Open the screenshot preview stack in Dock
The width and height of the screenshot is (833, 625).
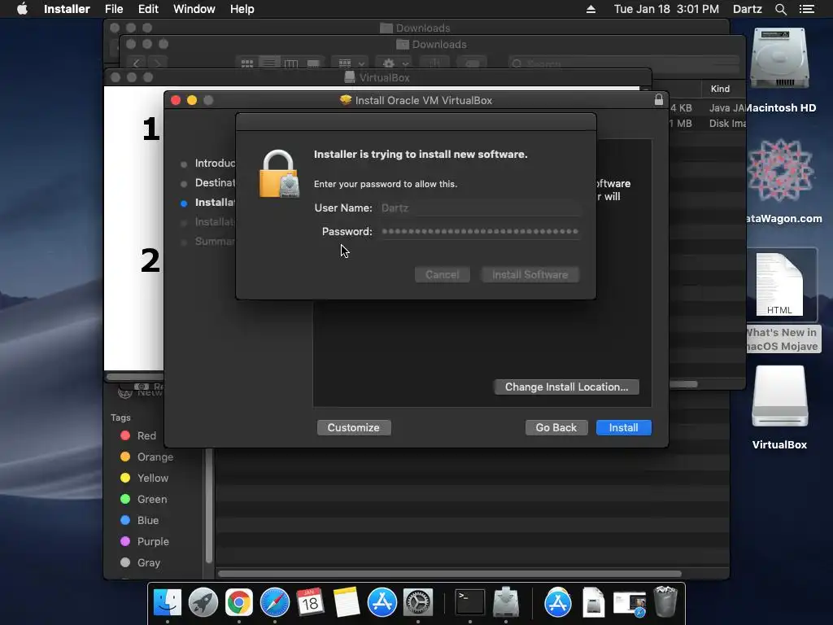point(630,603)
